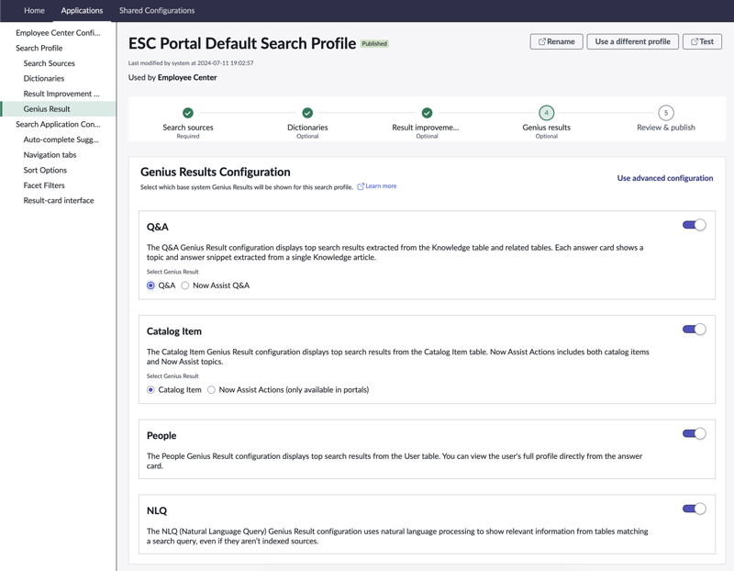Open Search Application Configuration sidebar item

(58, 124)
